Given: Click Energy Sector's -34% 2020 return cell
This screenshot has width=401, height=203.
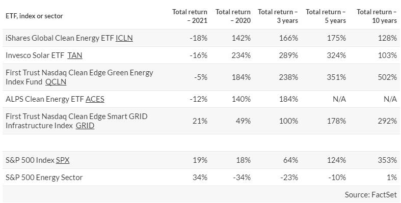Looking at the screenshot, I should click(242, 178).
